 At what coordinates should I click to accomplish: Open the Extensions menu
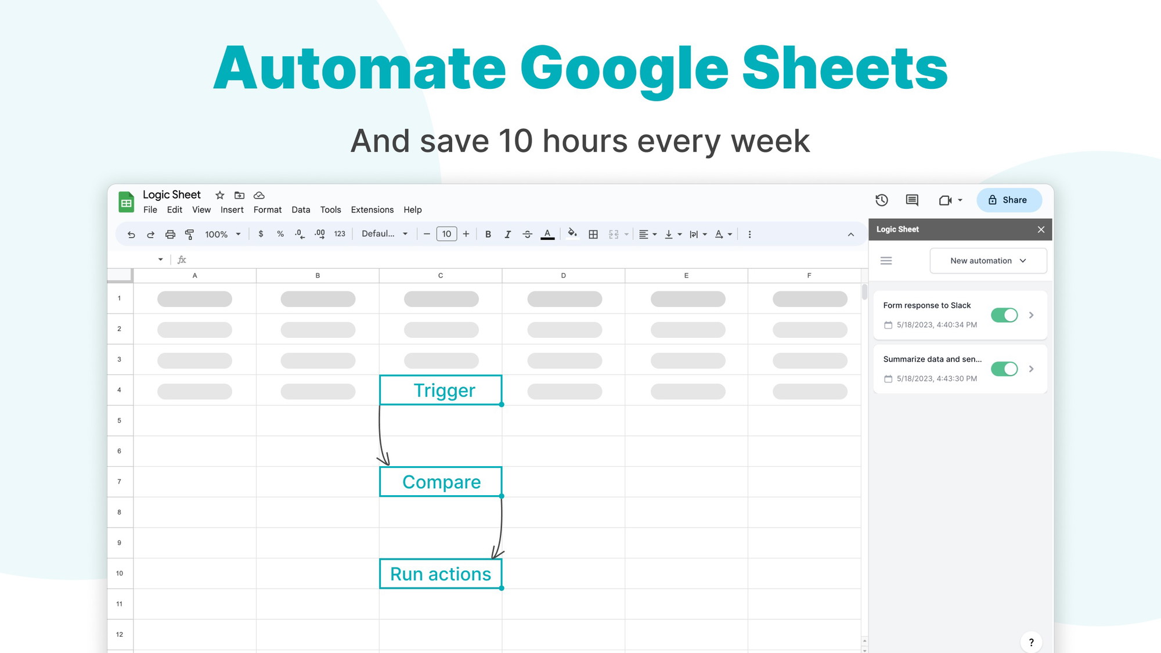tap(372, 209)
